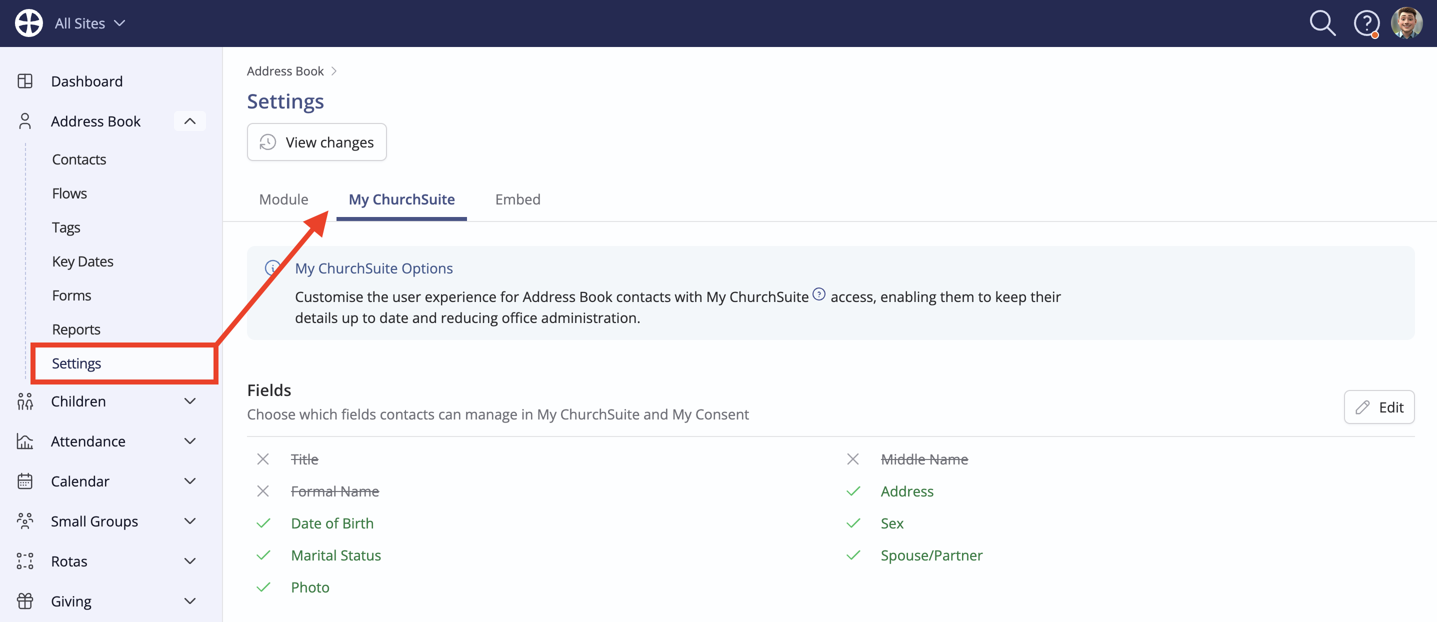Screen dimensions: 1437x622
Task: Select the My ChurchSuite tab
Action: pos(401,199)
